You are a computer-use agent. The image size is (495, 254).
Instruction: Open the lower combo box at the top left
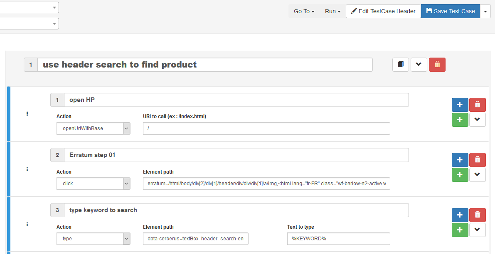pos(29,24)
